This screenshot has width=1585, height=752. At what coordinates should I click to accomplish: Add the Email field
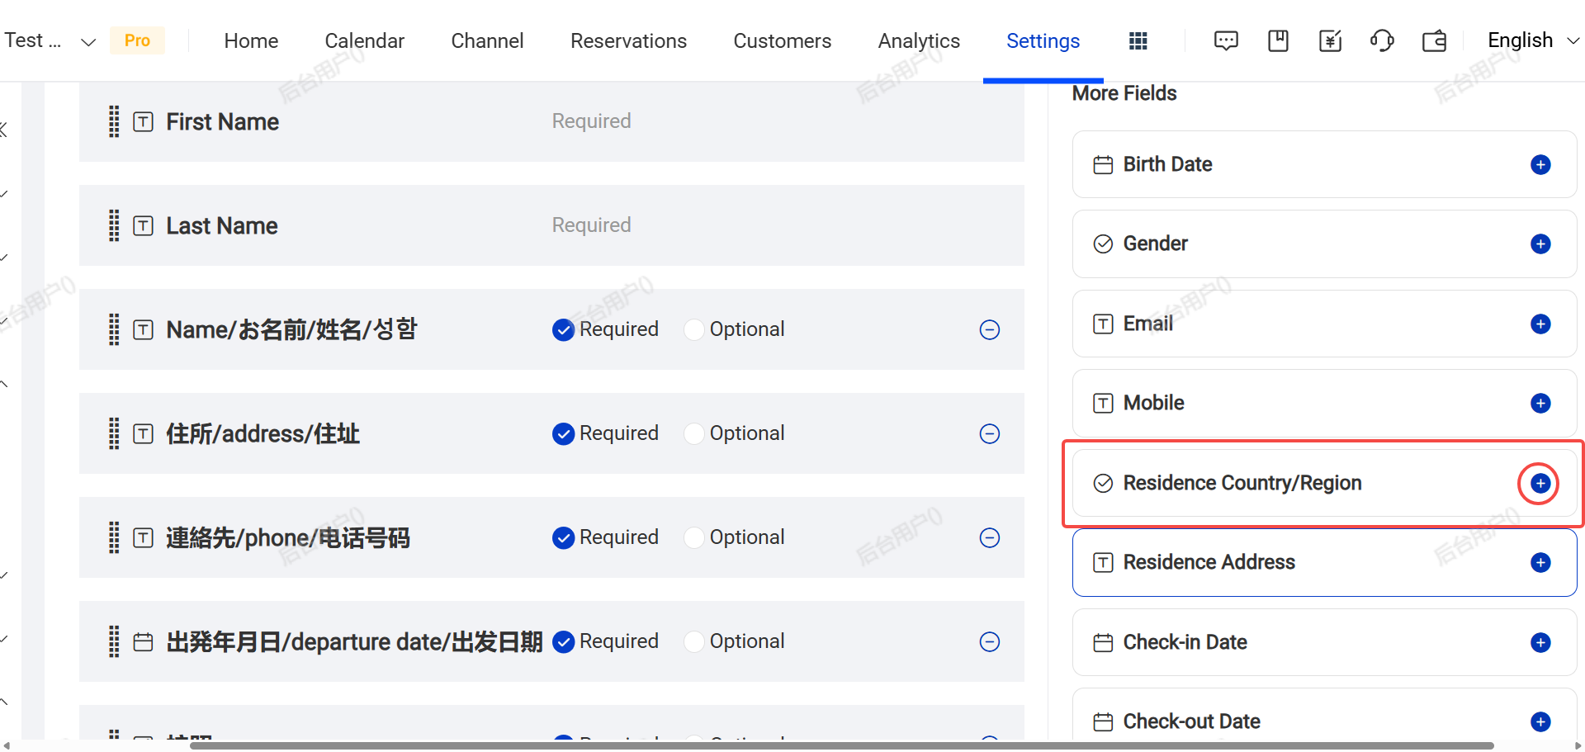tap(1540, 324)
